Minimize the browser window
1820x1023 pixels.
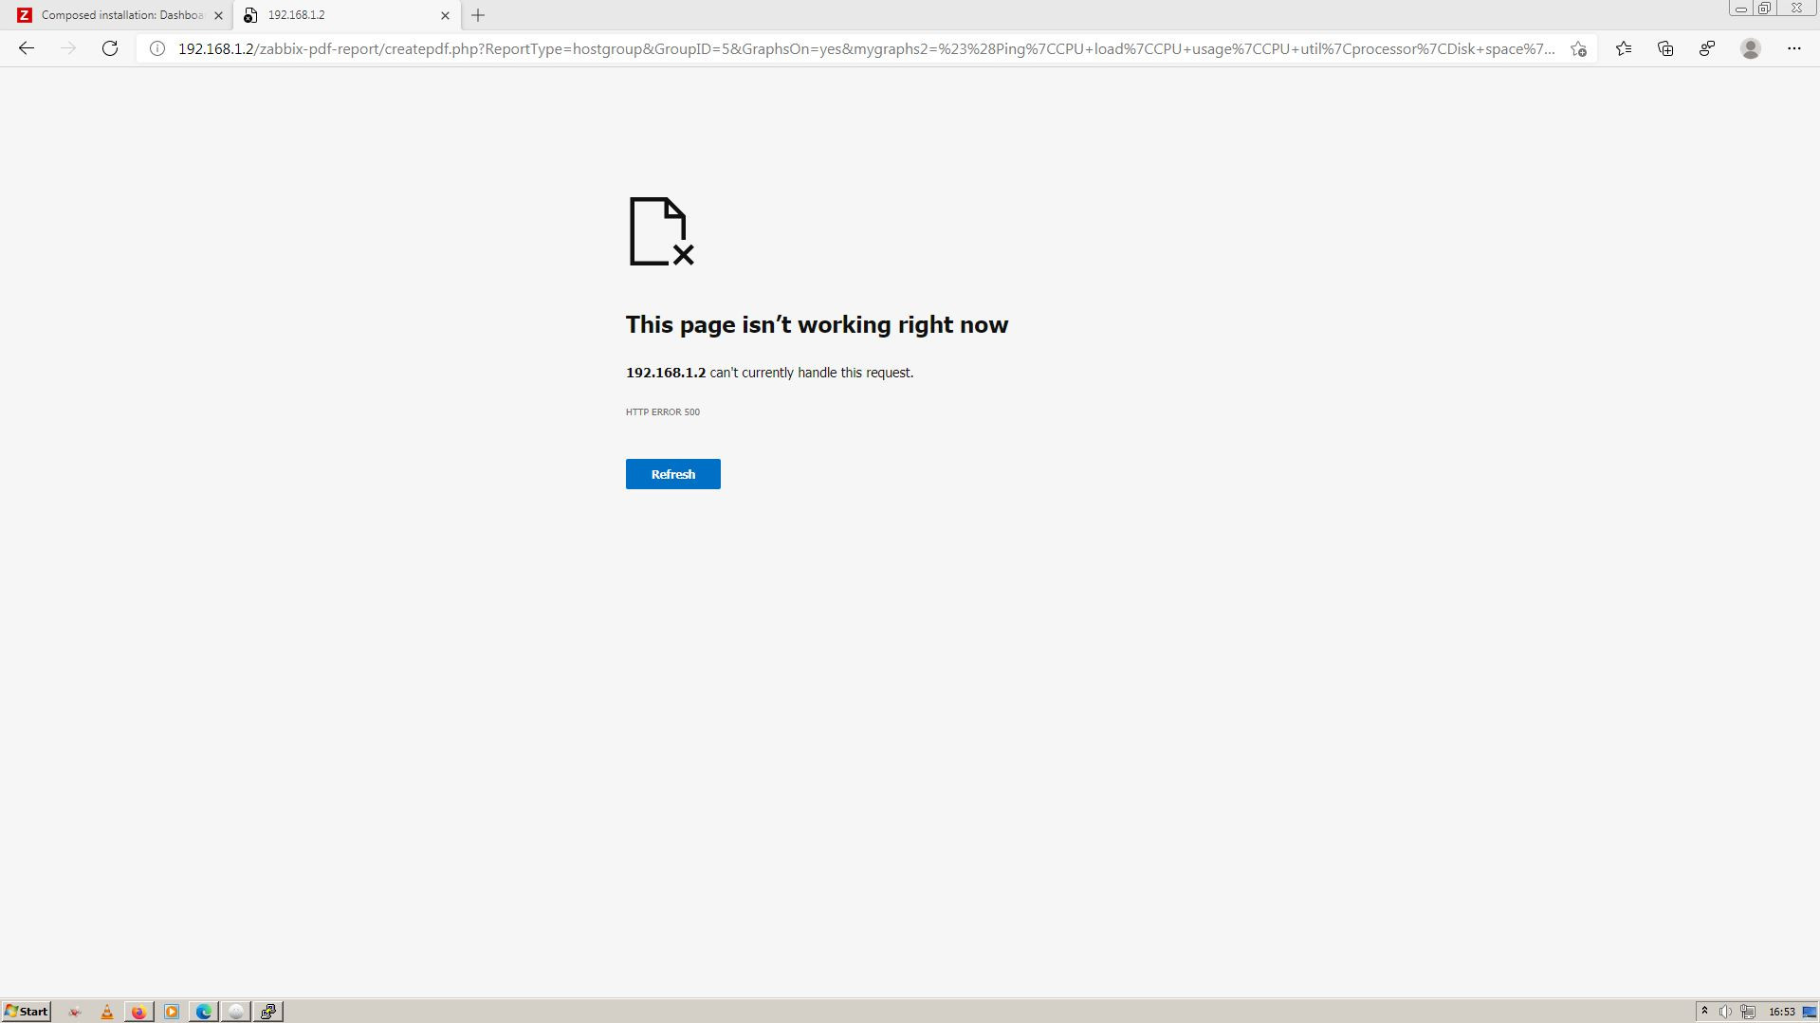(x=1740, y=9)
